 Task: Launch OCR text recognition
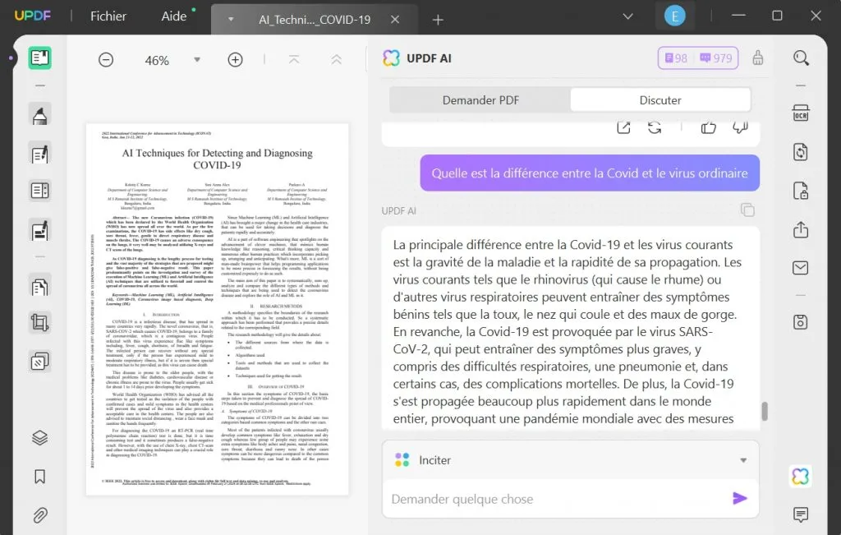[801, 111]
